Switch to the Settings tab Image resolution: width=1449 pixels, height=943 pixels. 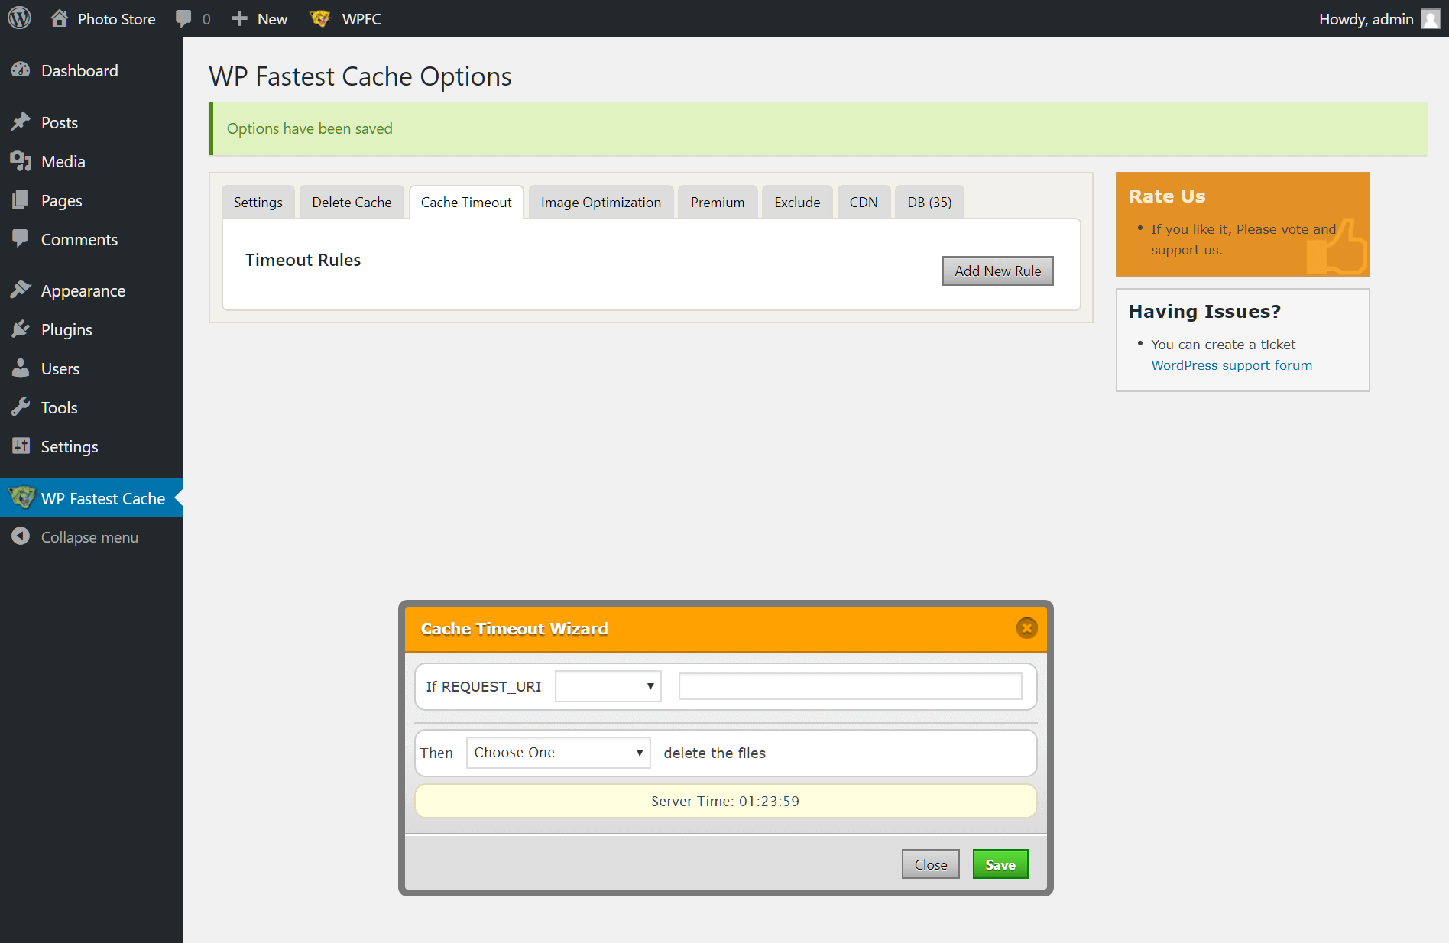(x=258, y=203)
